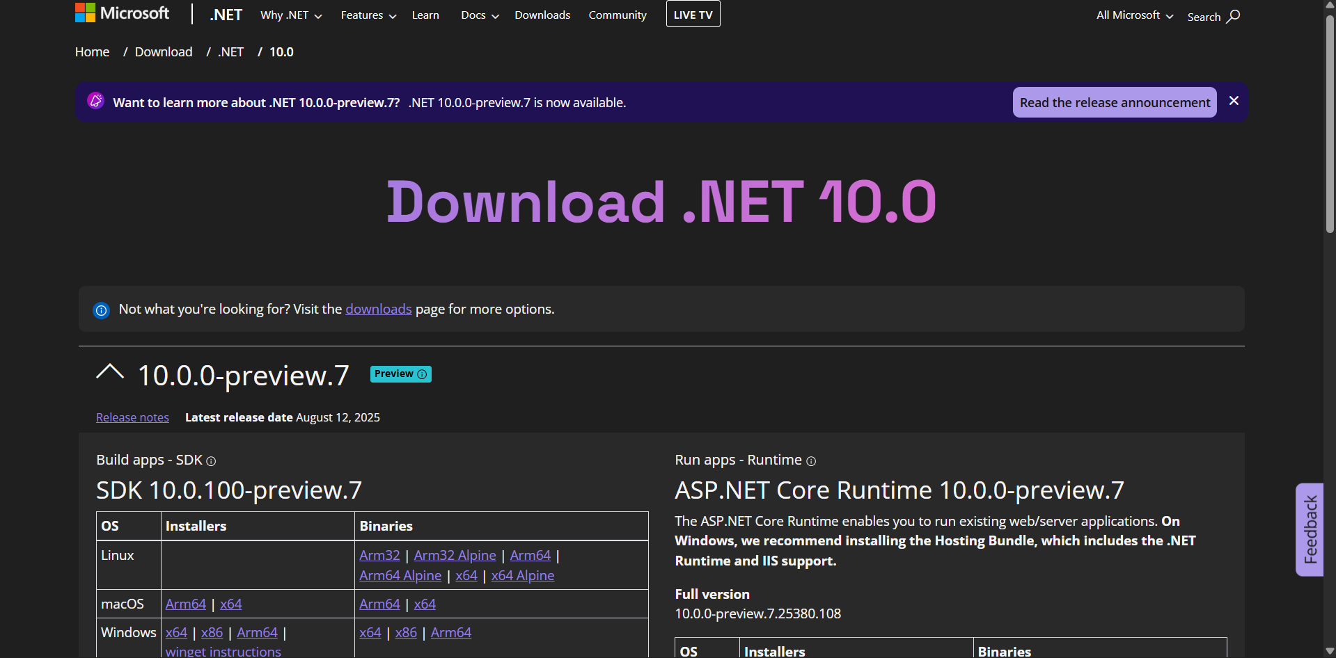Open the Downloads menu item

[x=542, y=15]
